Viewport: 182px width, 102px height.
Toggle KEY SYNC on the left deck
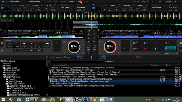(x=73, y=31)
